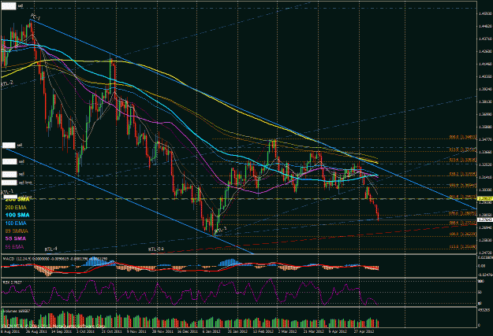Image resolution: width=493 pixels, height=336 pixels.
Task: Click the 55 EMA legend label
Action: click(14, 247)
